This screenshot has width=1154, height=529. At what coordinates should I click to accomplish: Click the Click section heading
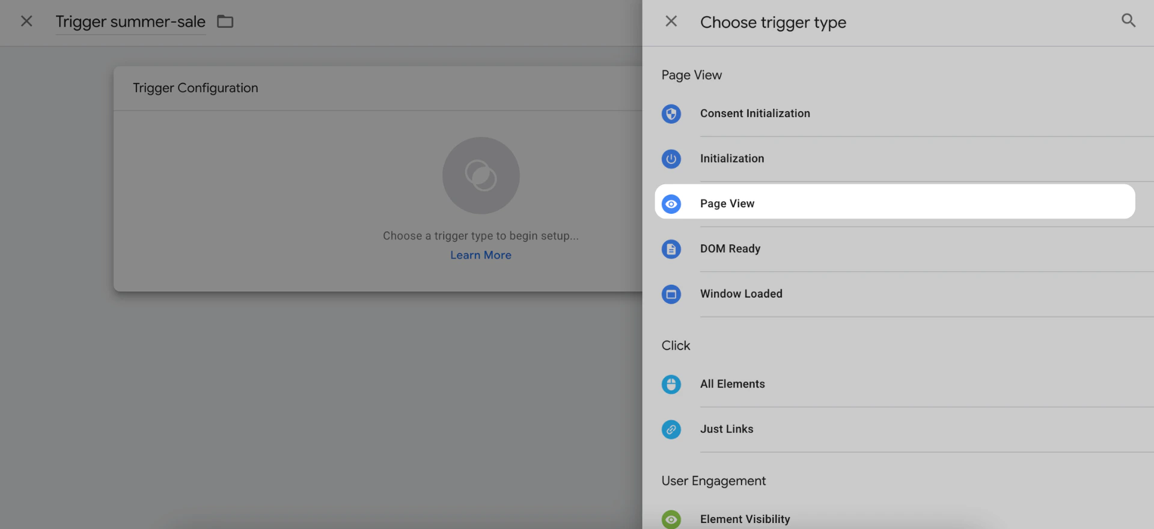(x=676, y=345)
